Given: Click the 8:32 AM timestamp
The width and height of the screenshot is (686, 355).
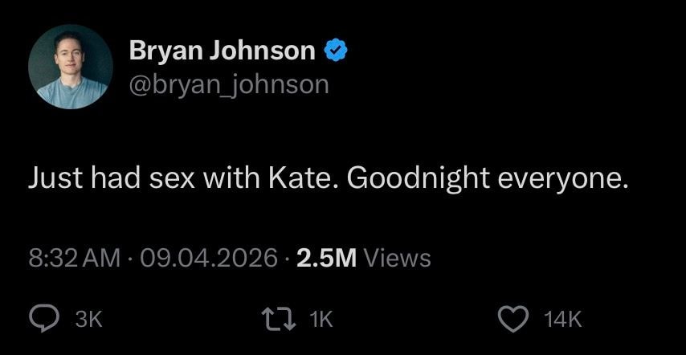Looking at the screenshot, I should pyautogui.click(x=74, y=258).
